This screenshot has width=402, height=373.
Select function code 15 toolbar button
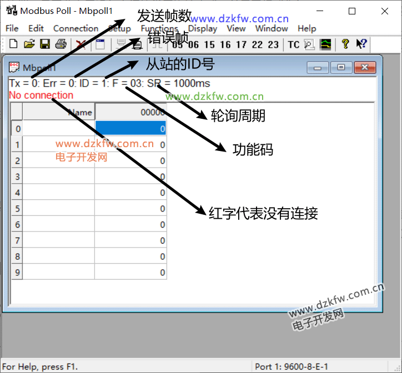209,44
